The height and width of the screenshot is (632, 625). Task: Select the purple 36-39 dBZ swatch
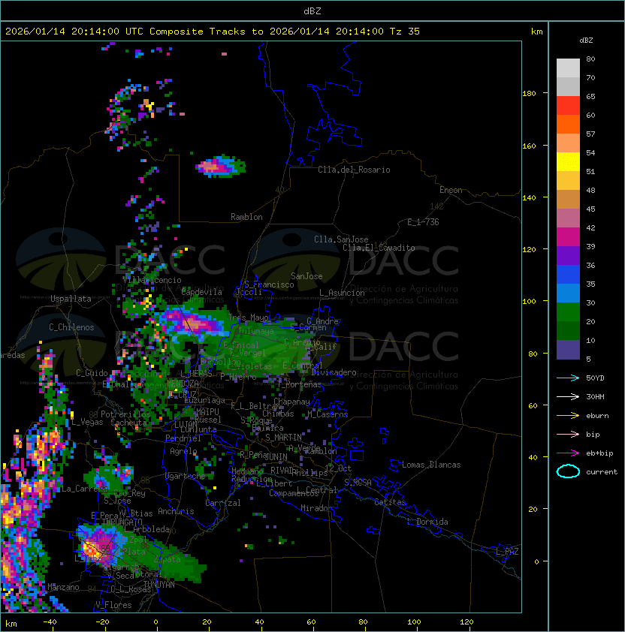568,256
